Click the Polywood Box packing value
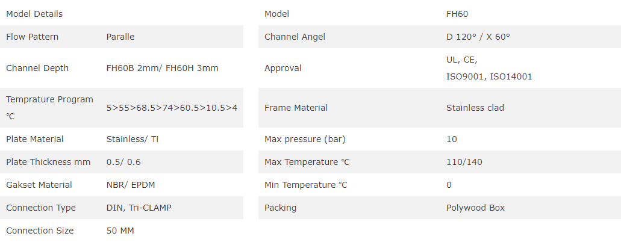Image resolution: width=621 pixels, height=245 pixels. 476,208
